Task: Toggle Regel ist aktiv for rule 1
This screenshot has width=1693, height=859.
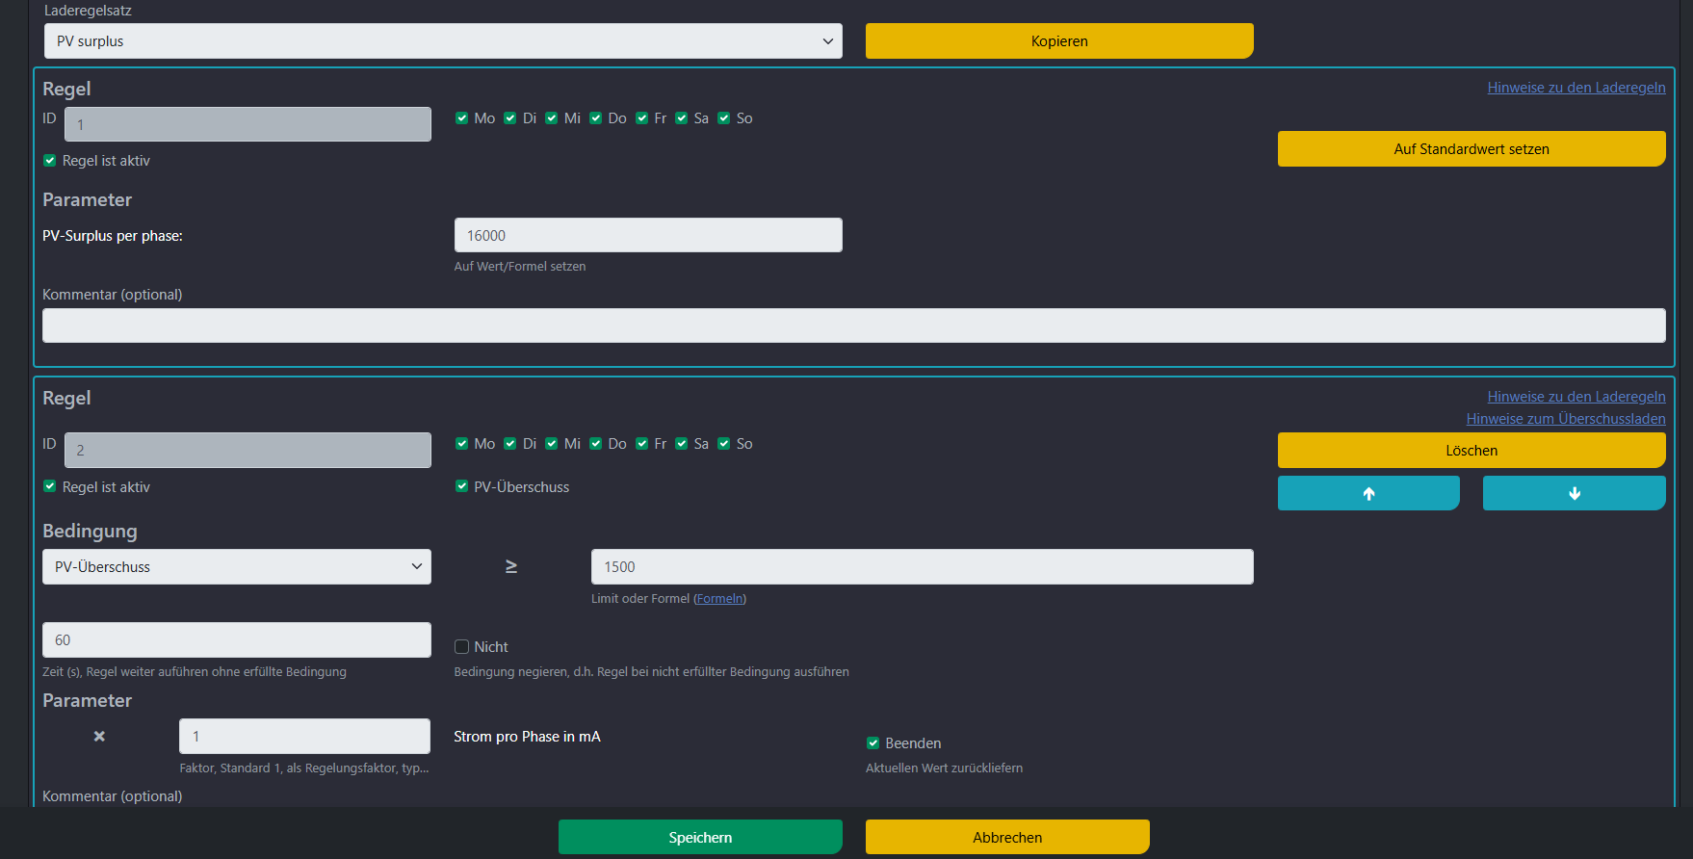Action: pyautogui.click(x=50, y=161)
